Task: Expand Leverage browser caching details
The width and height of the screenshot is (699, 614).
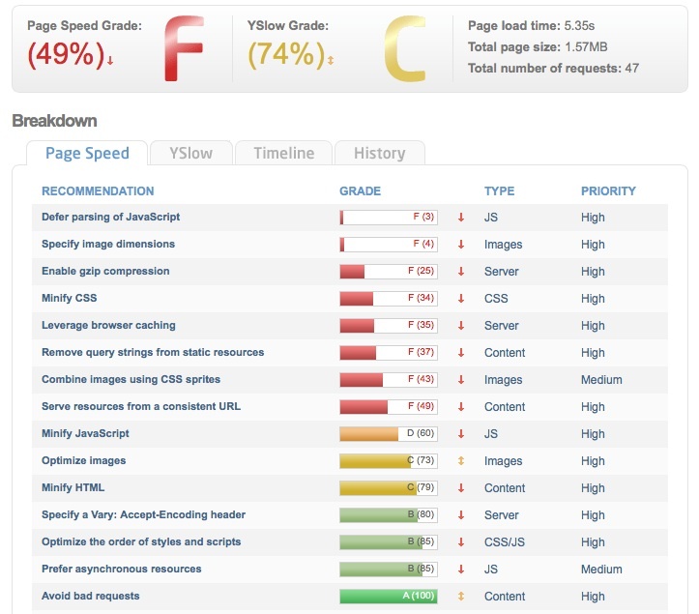Action: pos(108,326)
